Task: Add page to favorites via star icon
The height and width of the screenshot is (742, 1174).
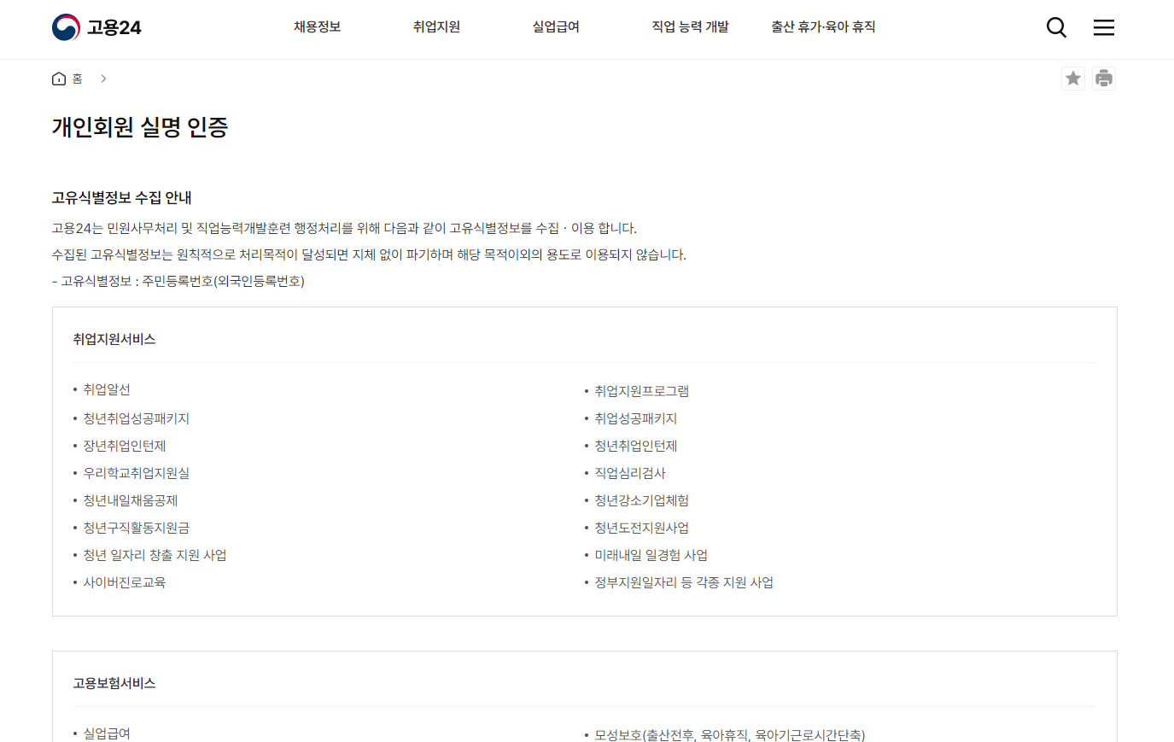Action: pos(1073,78)
